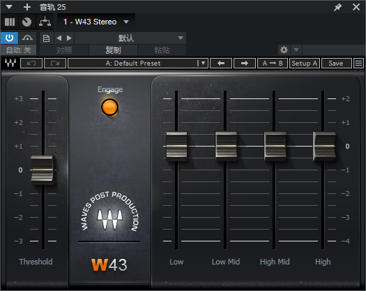Copy setup A to B
This screenshot has height=291, width=366.
tap(273, 64)
